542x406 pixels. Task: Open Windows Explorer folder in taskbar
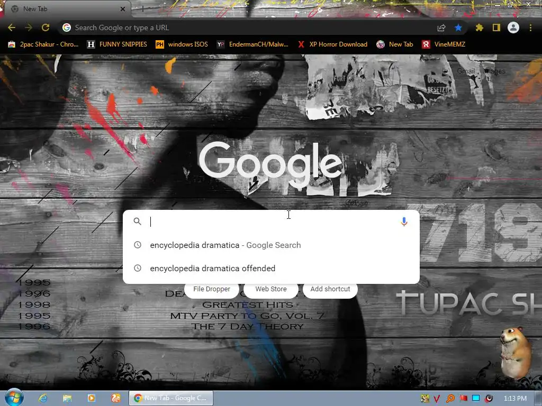(67, 398)
